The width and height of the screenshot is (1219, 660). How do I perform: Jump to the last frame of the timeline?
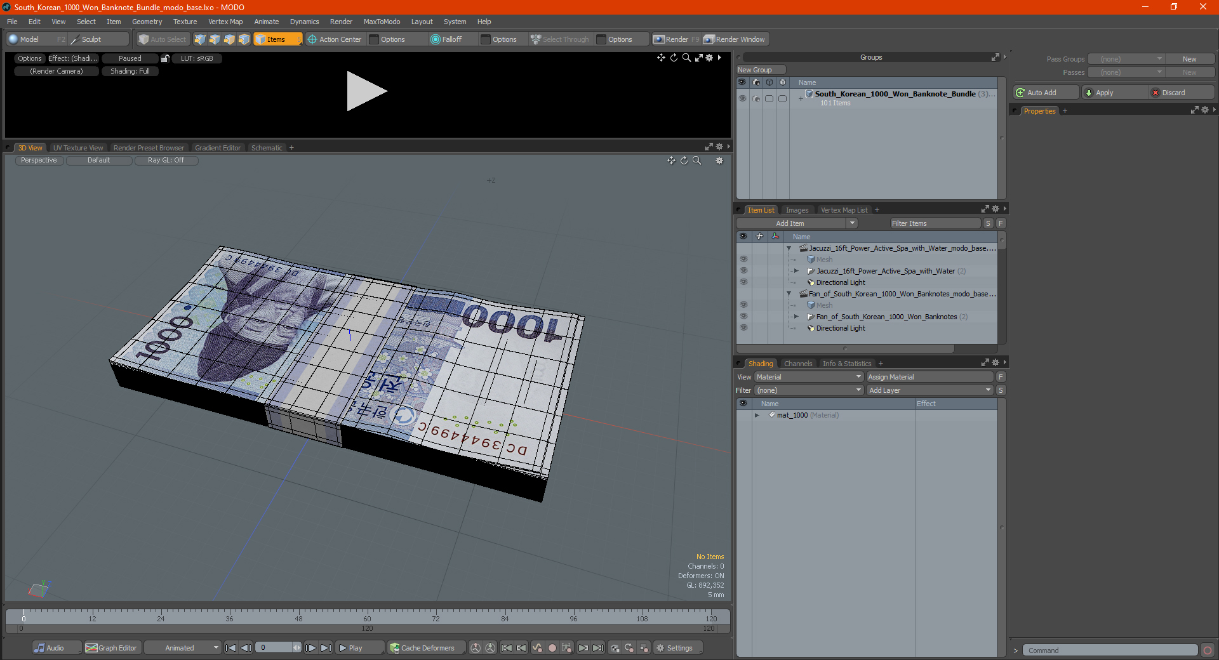pos(326,648)
